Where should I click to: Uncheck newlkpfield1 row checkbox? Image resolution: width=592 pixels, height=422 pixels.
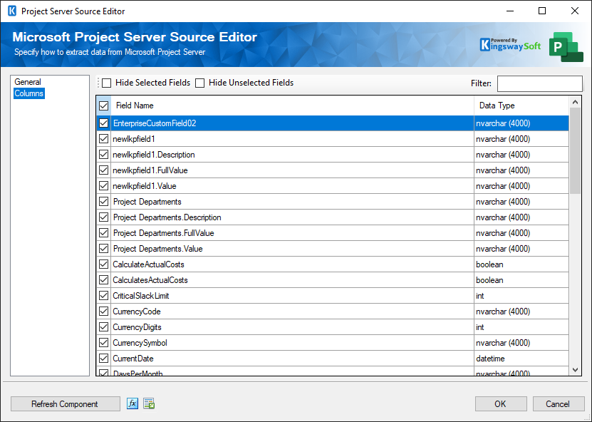[x=103, y=139]
